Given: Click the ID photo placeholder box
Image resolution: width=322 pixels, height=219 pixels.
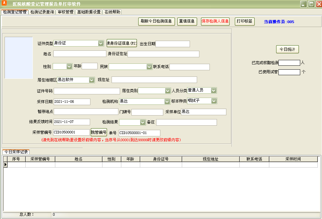Looking at the screenshot, I should coord(19,58).
